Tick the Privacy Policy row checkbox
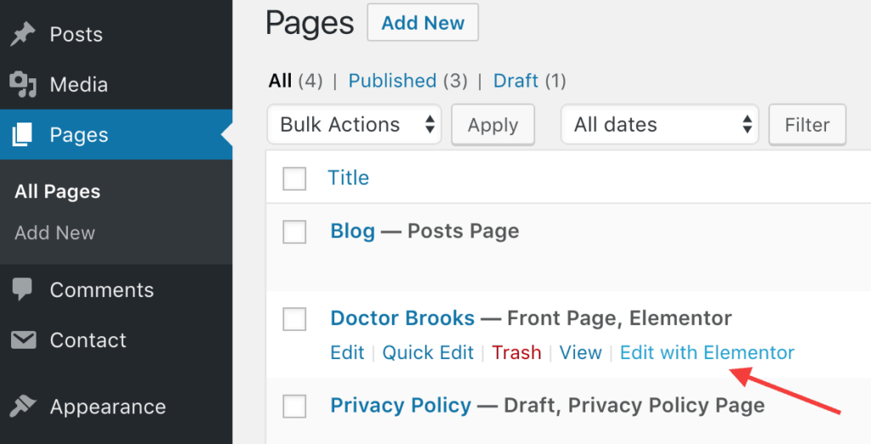Screen dimensions: 871x444 tap(294, 407)
